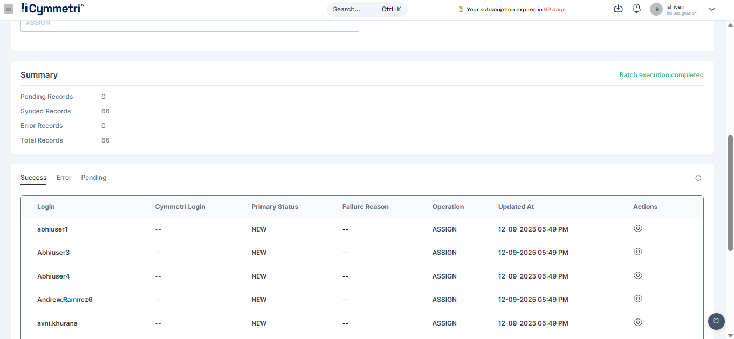Click the Summary heading
The width and height of the screenshot is (734, 339).
coord(39,75)
